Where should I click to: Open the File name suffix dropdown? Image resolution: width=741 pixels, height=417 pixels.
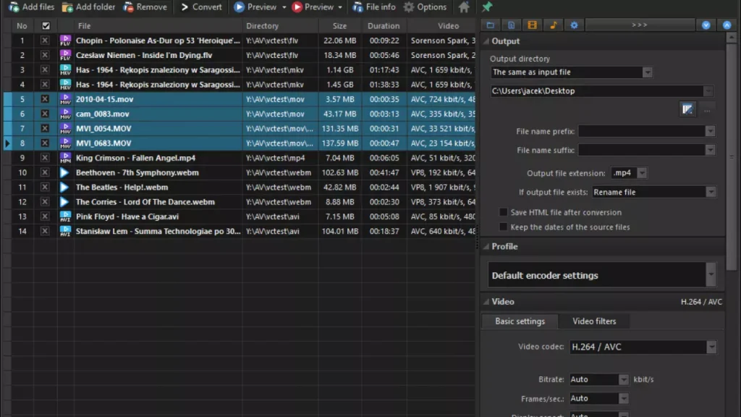711,151
